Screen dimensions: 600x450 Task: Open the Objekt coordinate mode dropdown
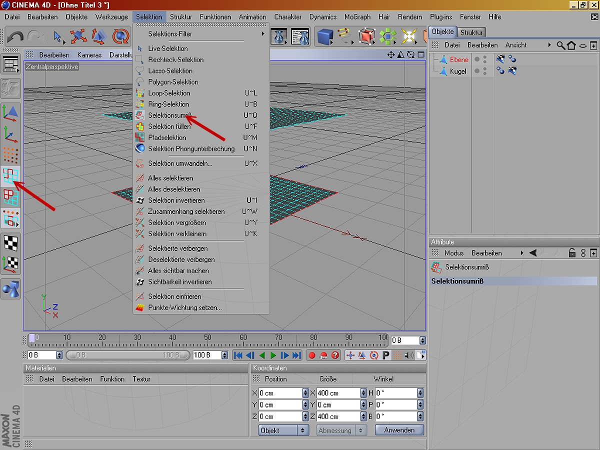click(x=283, y=430)
